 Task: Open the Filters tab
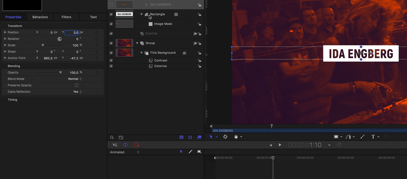66,17
